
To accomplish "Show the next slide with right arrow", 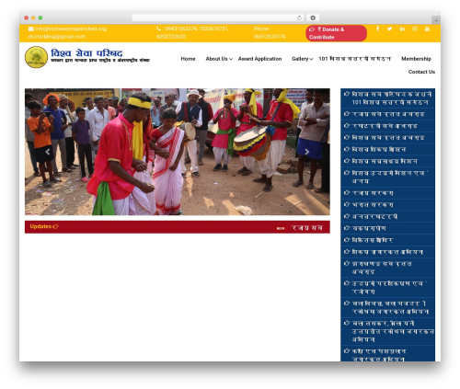I will click(307, 152).
